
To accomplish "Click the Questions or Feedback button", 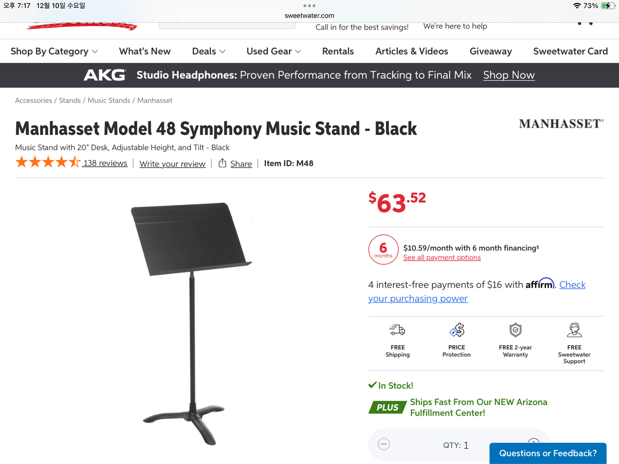I will pyautogui.click(x=548, y=453).
